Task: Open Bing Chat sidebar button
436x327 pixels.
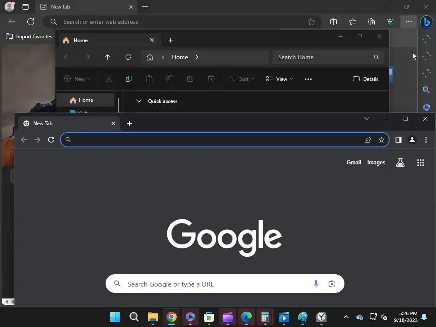Action: tap(427, 22)
